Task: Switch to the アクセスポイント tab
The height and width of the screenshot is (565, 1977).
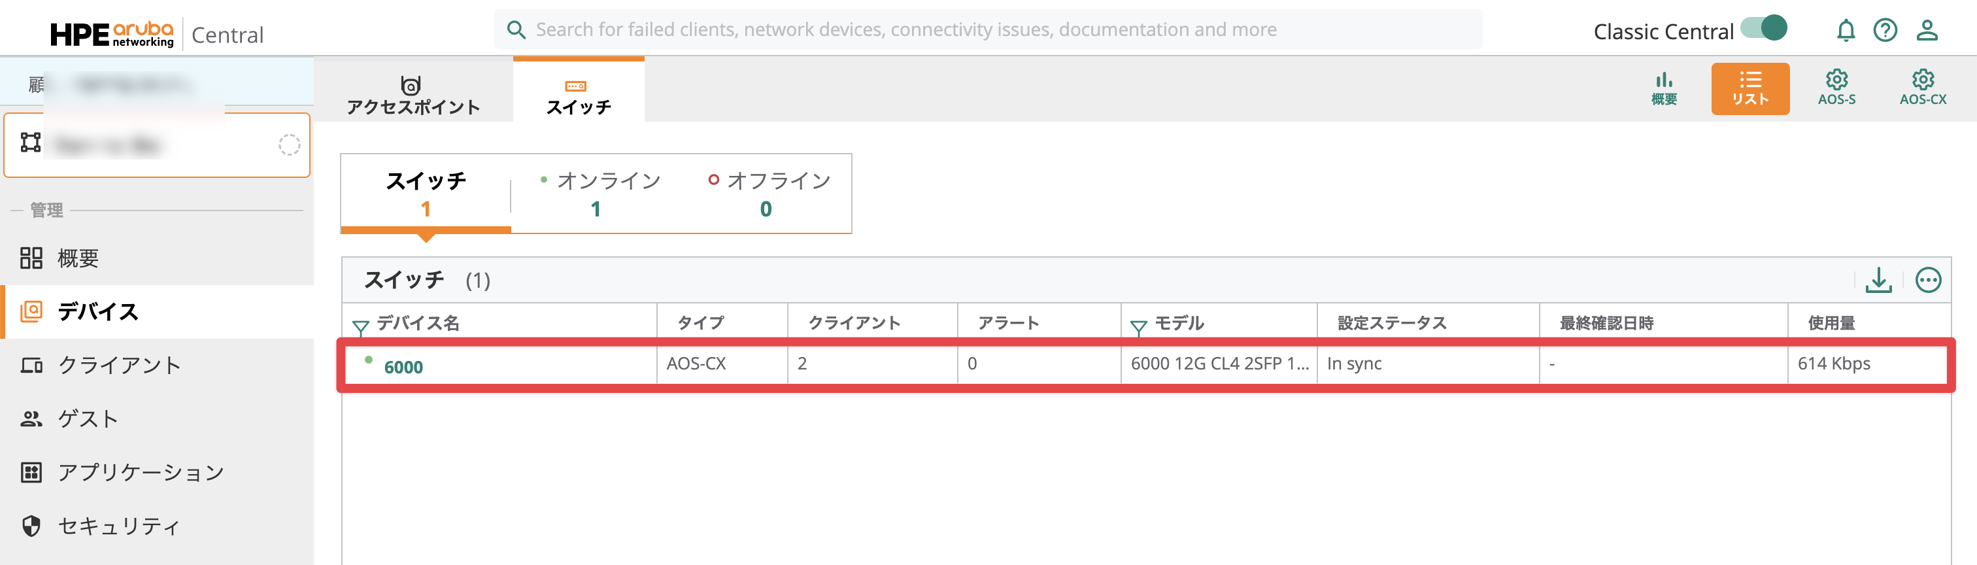Action: 413,94
